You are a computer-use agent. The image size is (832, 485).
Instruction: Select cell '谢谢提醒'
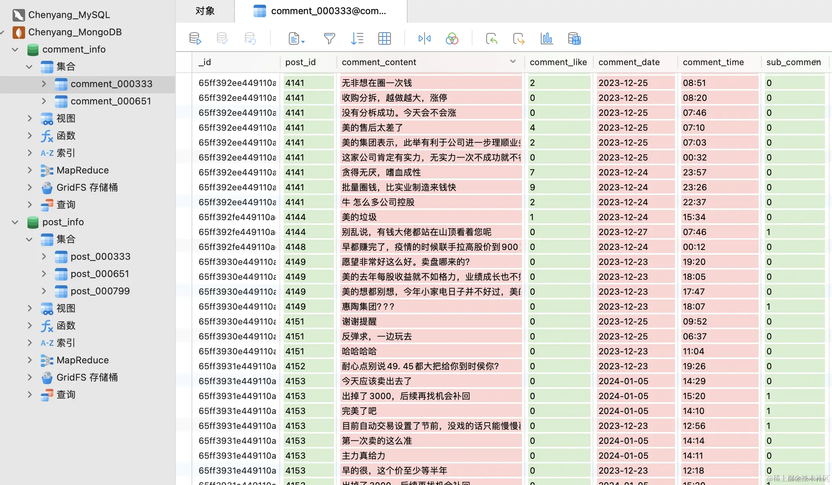tap(431, 321)
